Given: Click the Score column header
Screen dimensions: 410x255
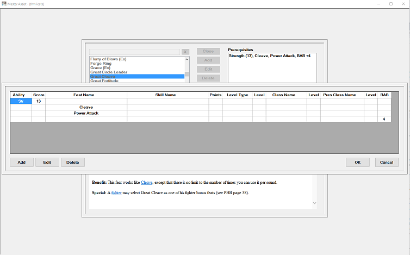Looking at the screenshot, I should [39, 95].
